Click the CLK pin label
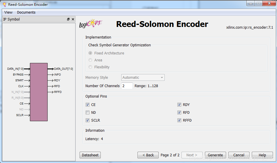 tap(21, 86)
